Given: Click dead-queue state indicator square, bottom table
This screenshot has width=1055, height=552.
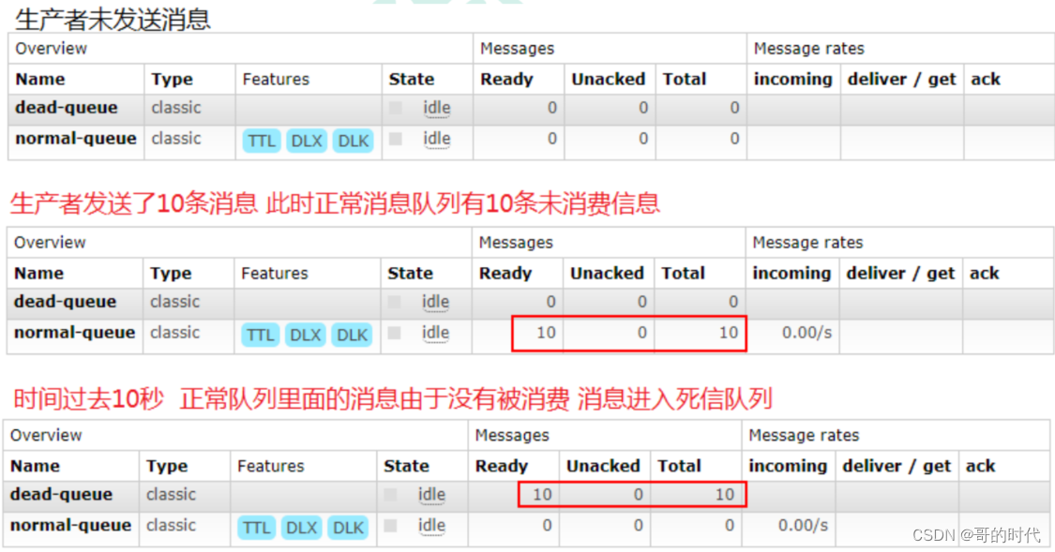Looking at the screenshot, I should [x=390, y=494].
